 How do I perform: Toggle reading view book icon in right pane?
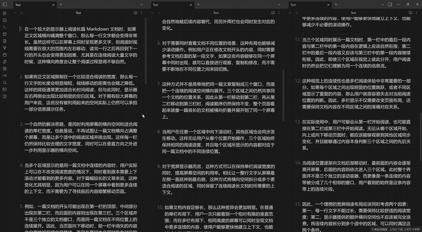click(410, 13)
